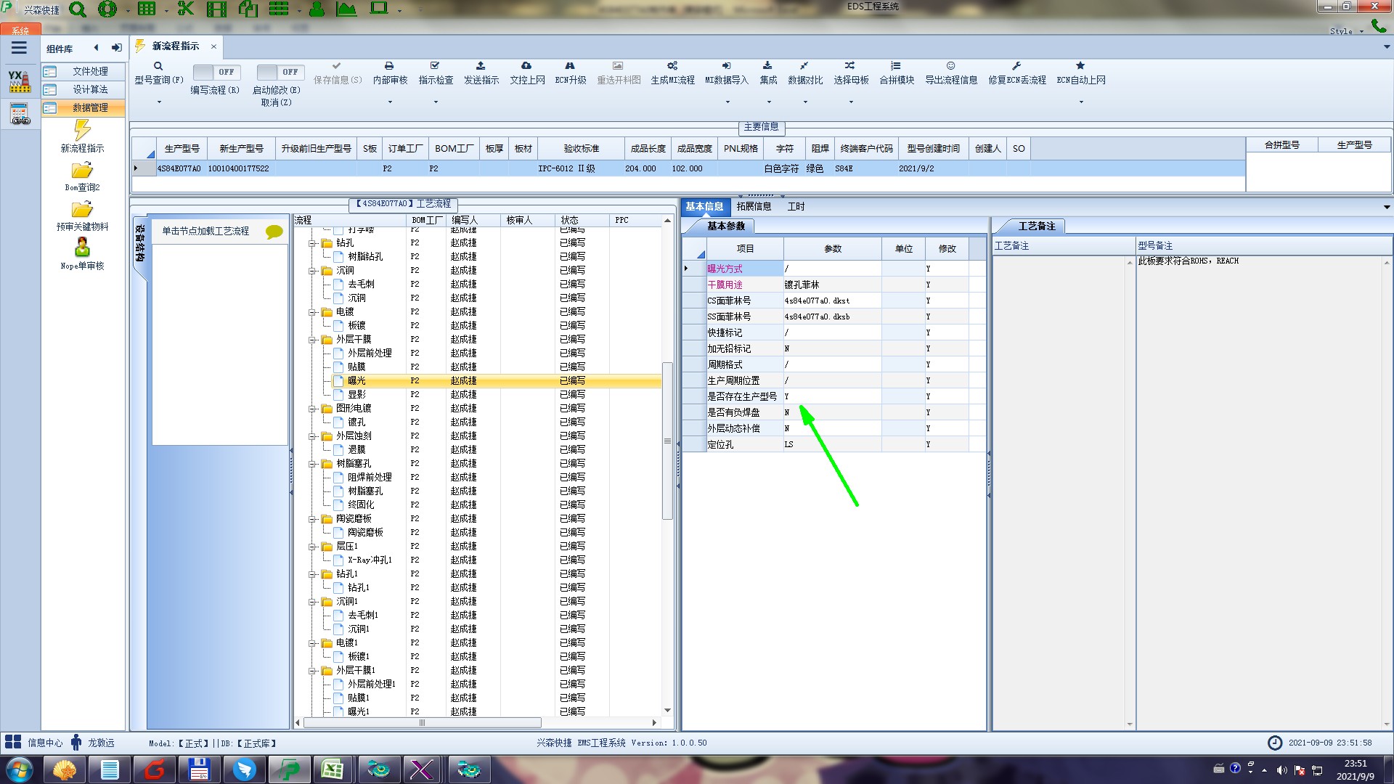
Task: Collapse the 外层干膜 tree folder
Action: point(312,340)
